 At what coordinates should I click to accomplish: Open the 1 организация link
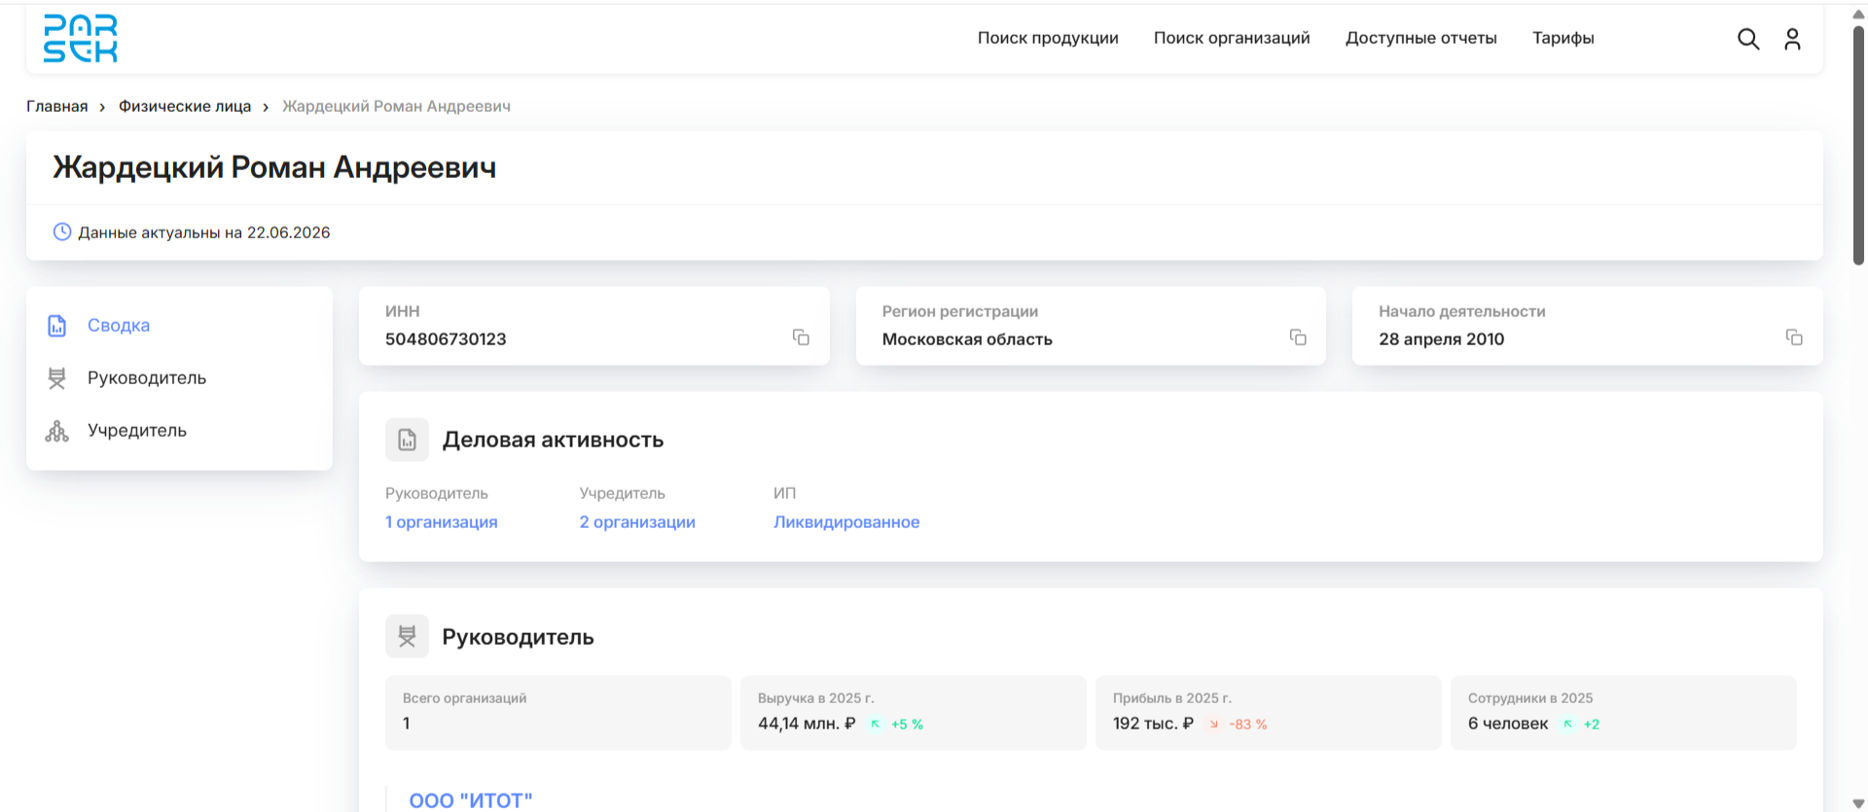point(442,522)
